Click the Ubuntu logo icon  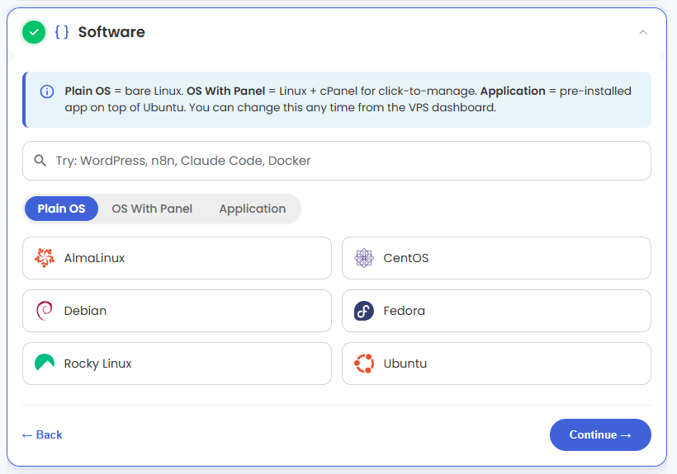(x=364, y=364)
